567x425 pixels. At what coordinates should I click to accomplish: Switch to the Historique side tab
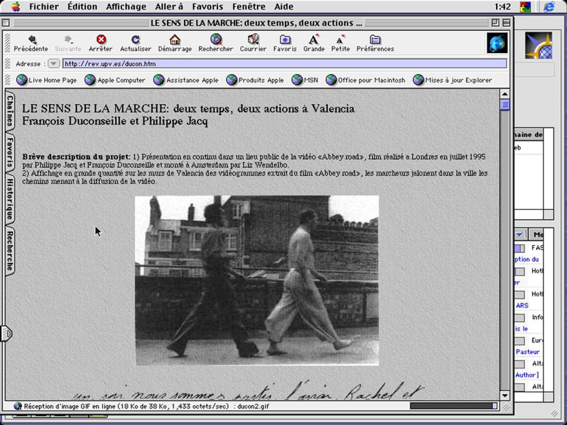pyautogui.click(x=10, y=198)
